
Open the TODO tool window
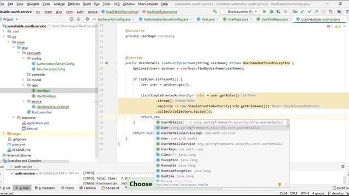pyautogui.click(x=68, y=188)
